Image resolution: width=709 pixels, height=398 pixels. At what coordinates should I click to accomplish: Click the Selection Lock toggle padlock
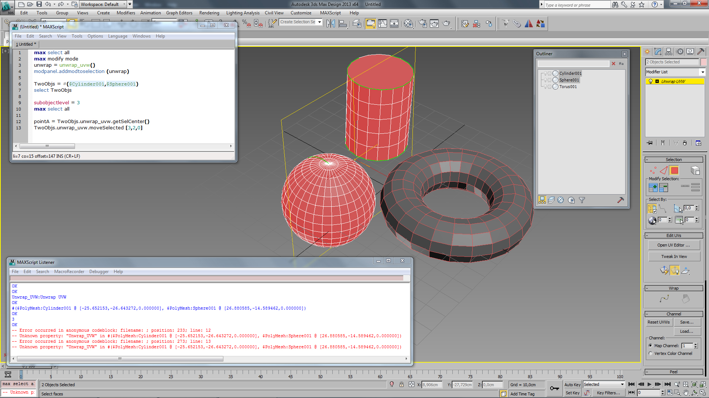click(x=401, y=385)
